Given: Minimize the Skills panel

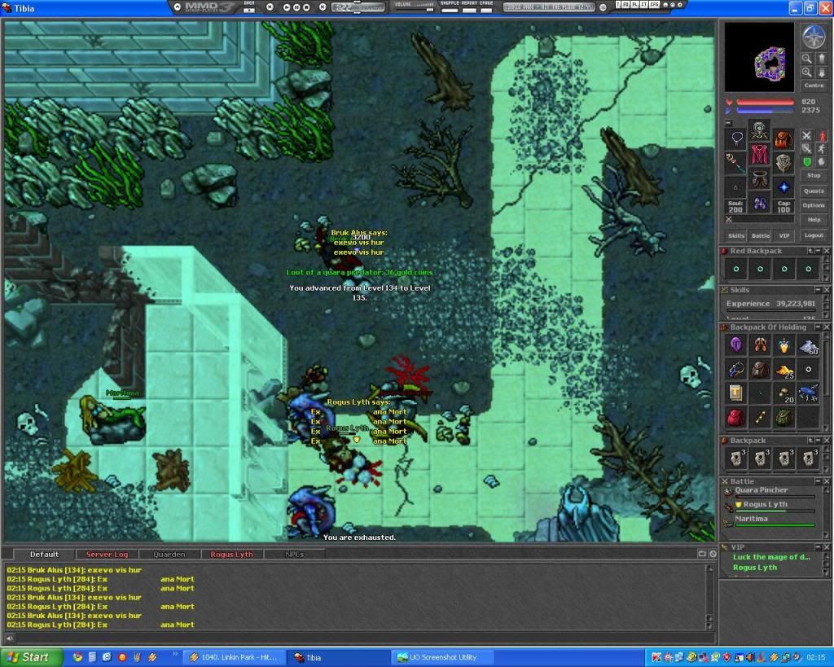Looking at the screenshot, I should coord(818,290).
